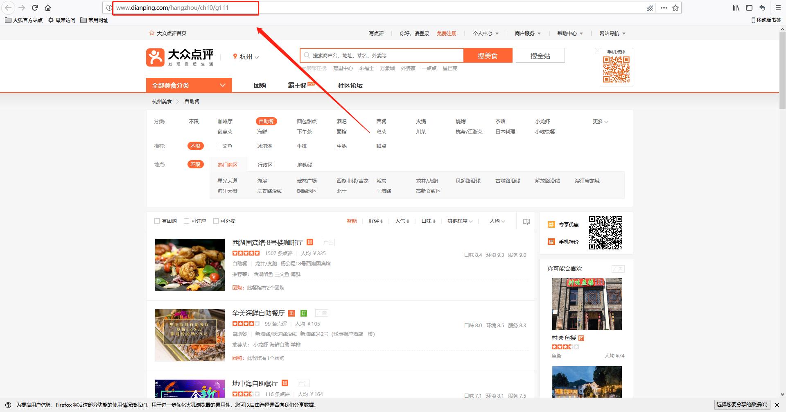Viewport: 786px width, 412px height.
Task: Expand 全部美食分类 dropdown
Action: click(x=189, y=85)
